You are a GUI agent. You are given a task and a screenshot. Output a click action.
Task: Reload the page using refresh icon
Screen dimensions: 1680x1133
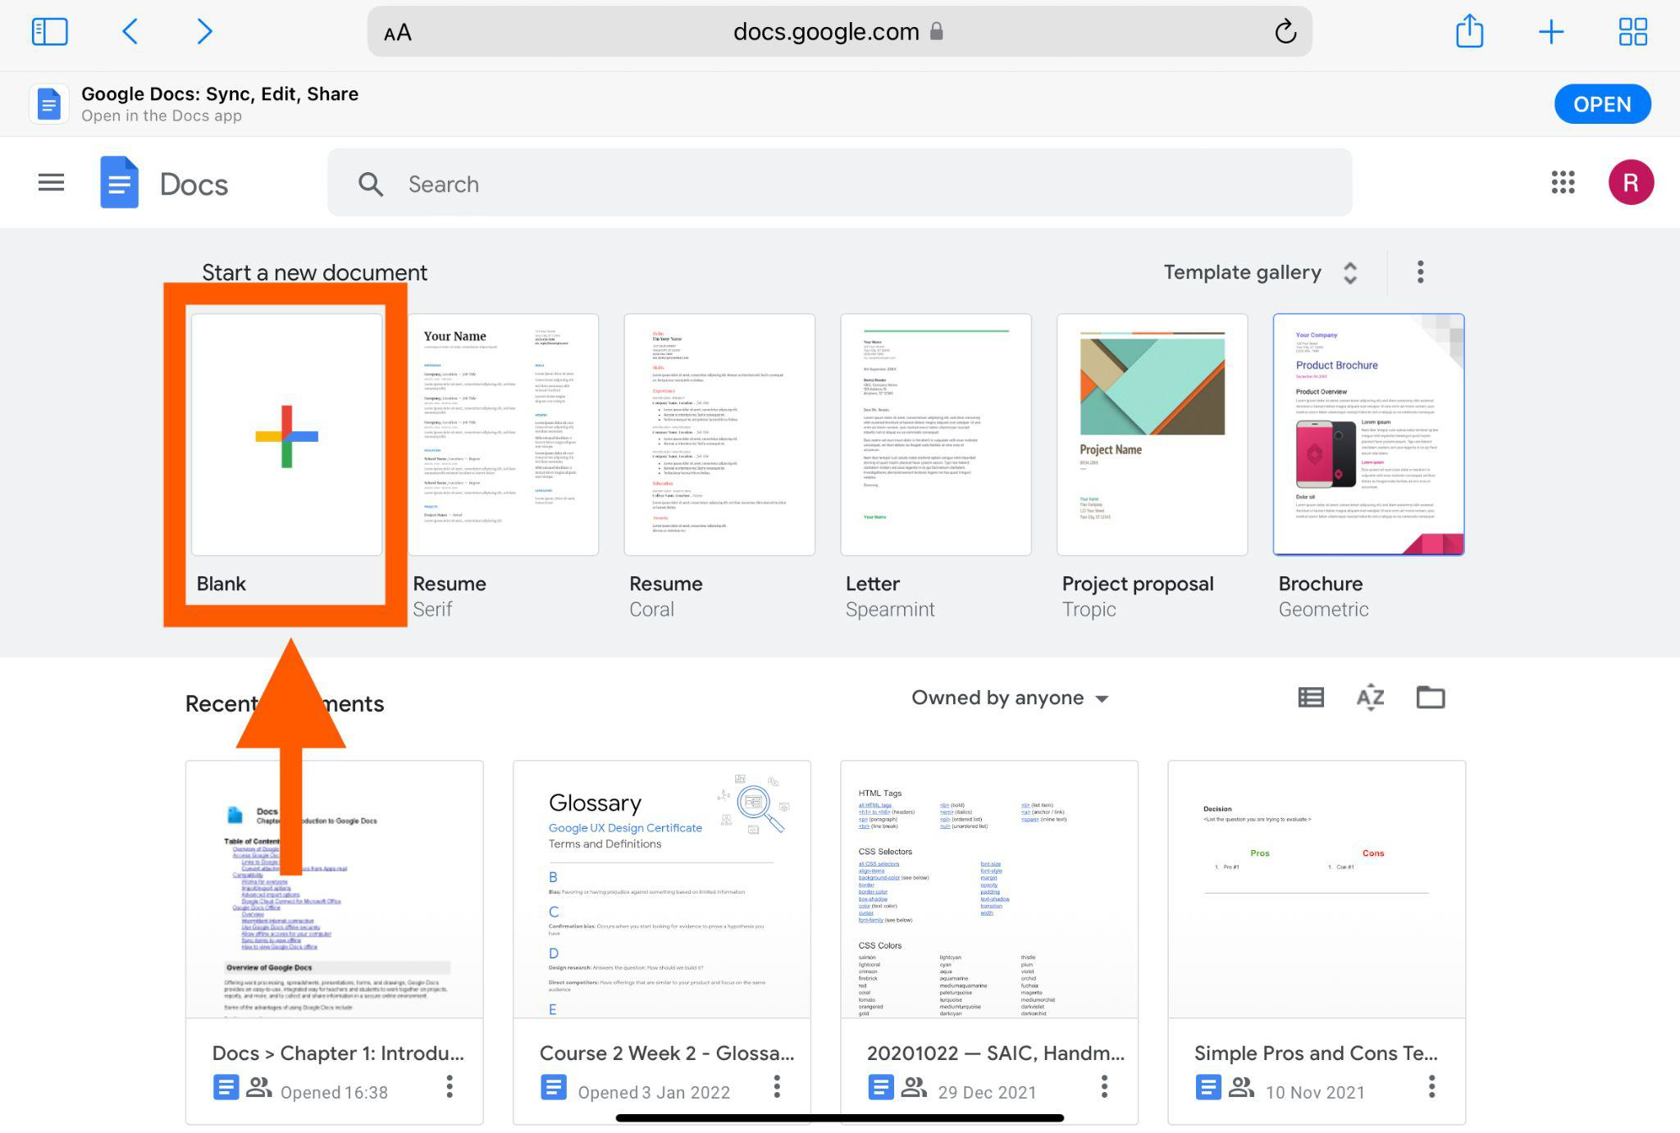pyautogui.click(x=1285, y=32)
